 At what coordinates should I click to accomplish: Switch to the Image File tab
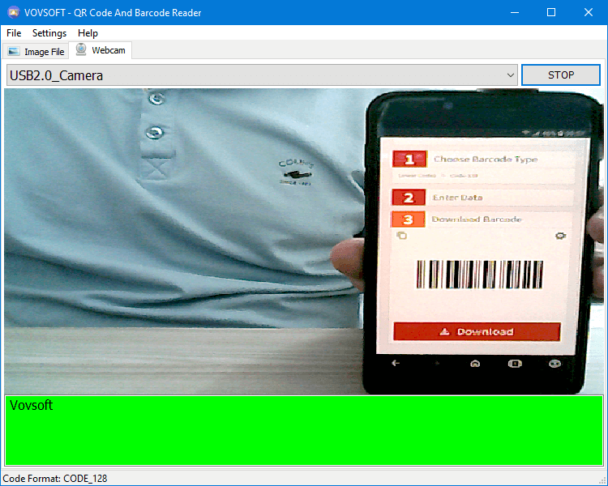pyautogui.click(x=36, y=51)
